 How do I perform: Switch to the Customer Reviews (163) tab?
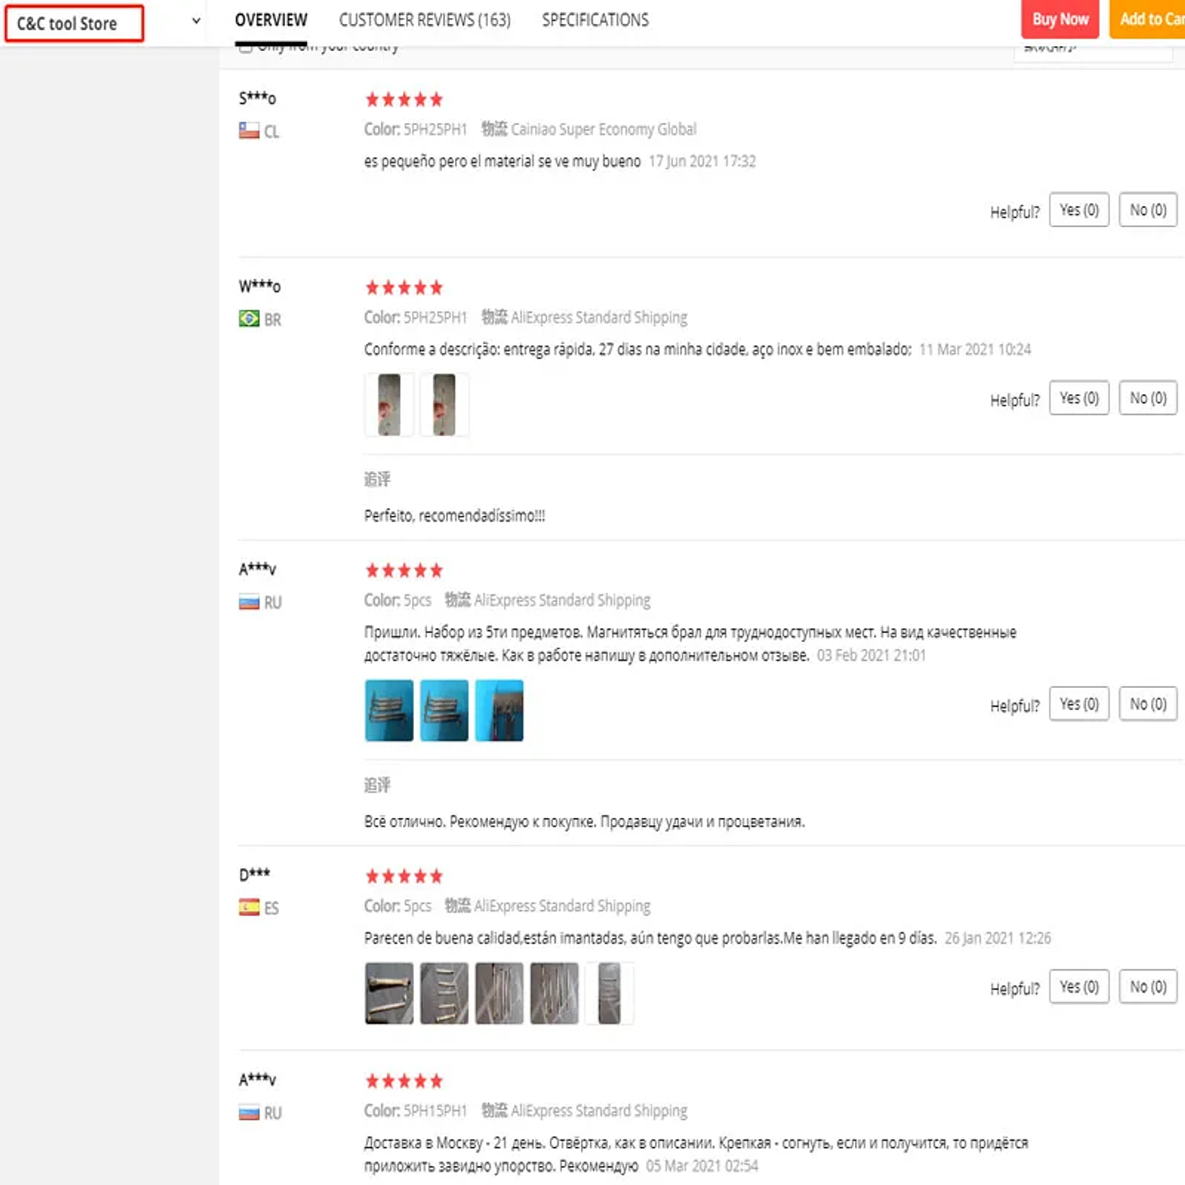click(425, 20)
